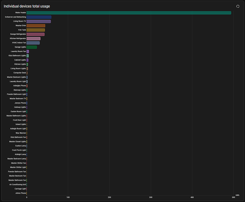245x202 pixels.
Task: Select the 'Powder Bathroom Fan' label
Action: click(17, 172)
